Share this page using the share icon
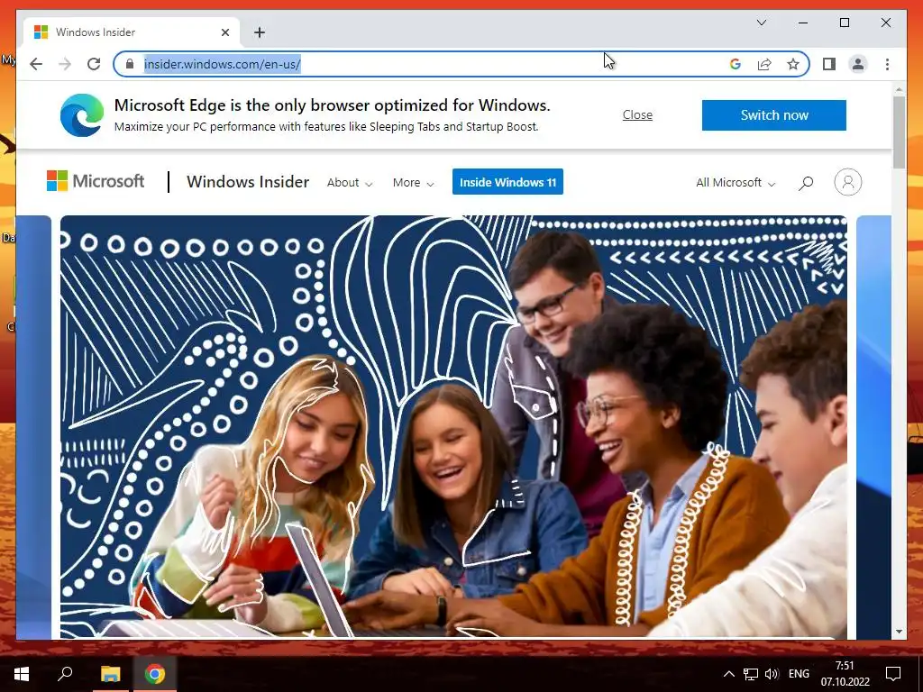This screenshot has height=692, width=923. click(x=764, y=64)
